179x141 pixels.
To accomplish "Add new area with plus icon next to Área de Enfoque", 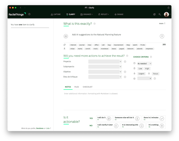I will [x=125, y=77].
